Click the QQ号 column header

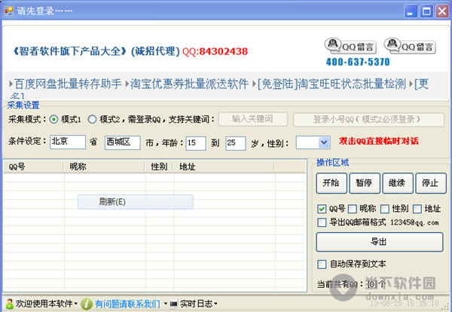[33, 167]
